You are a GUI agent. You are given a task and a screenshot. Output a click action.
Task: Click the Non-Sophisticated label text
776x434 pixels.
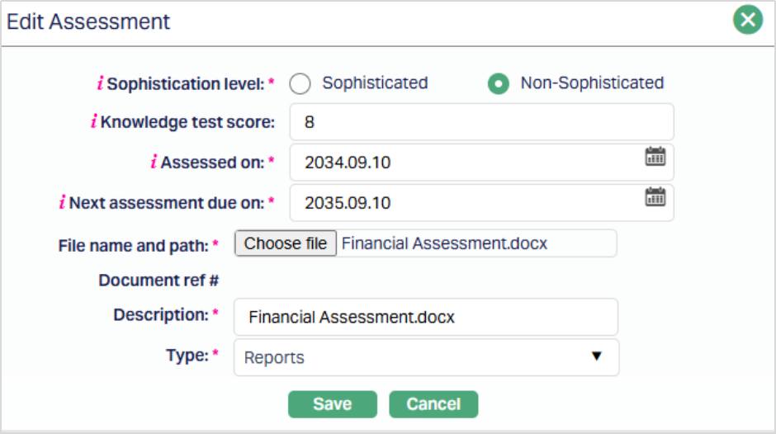point(592,83)
